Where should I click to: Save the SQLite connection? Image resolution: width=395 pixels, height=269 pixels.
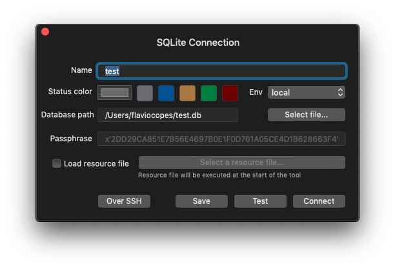point(201,201)
